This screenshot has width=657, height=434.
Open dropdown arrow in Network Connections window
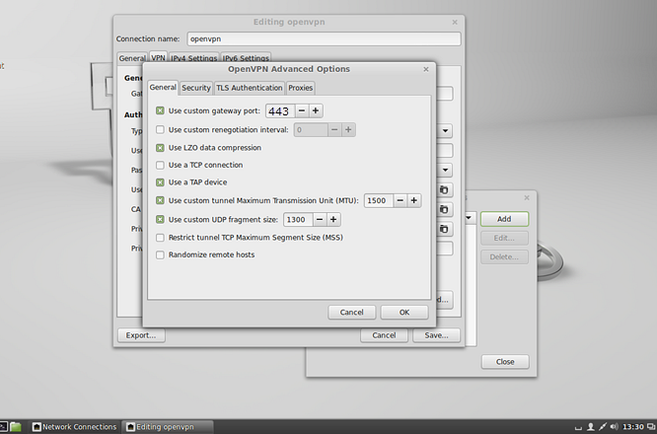(x=469, y=217)
